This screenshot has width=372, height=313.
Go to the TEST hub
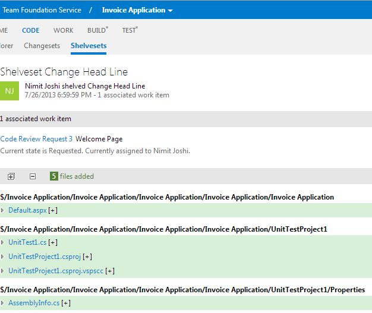[129, 30]
